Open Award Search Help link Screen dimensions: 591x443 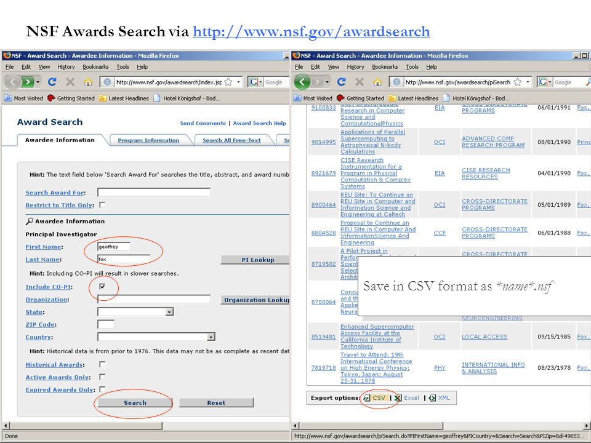click(x=259, y=123)
